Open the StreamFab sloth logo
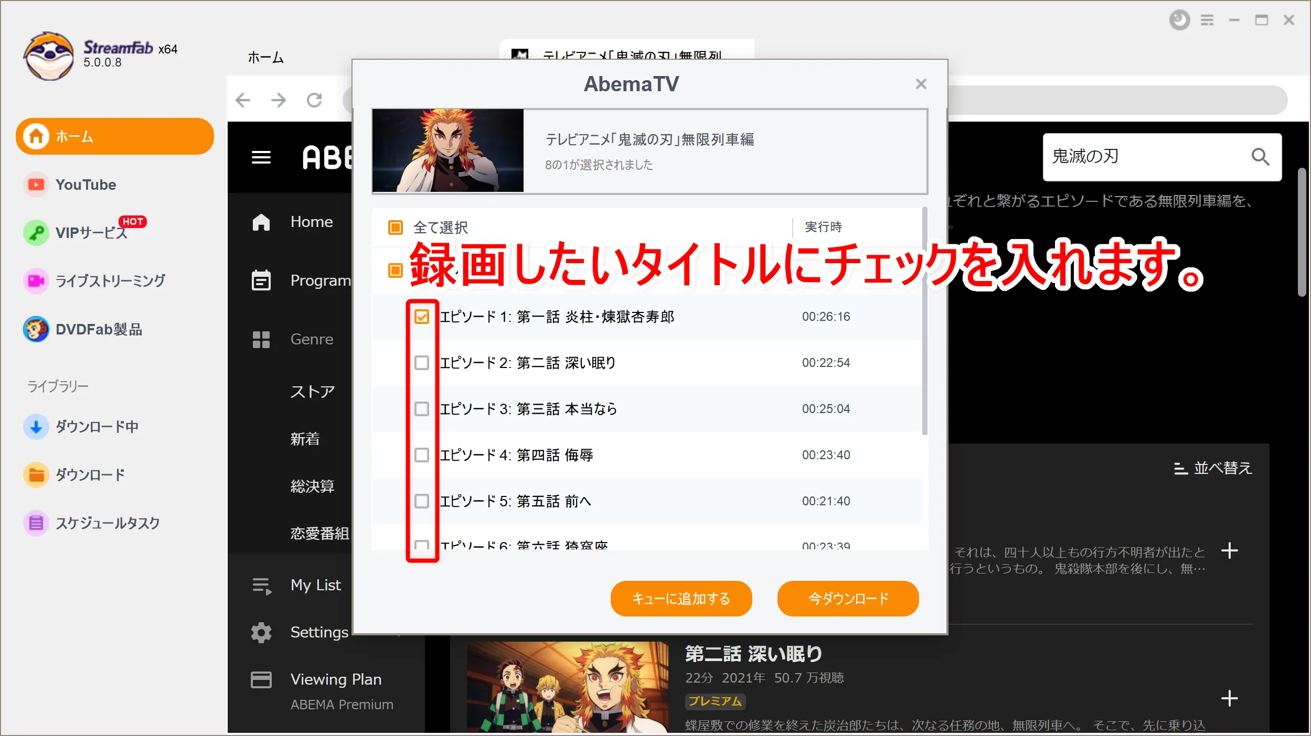 pyautogui.click(x=48, y=56)
